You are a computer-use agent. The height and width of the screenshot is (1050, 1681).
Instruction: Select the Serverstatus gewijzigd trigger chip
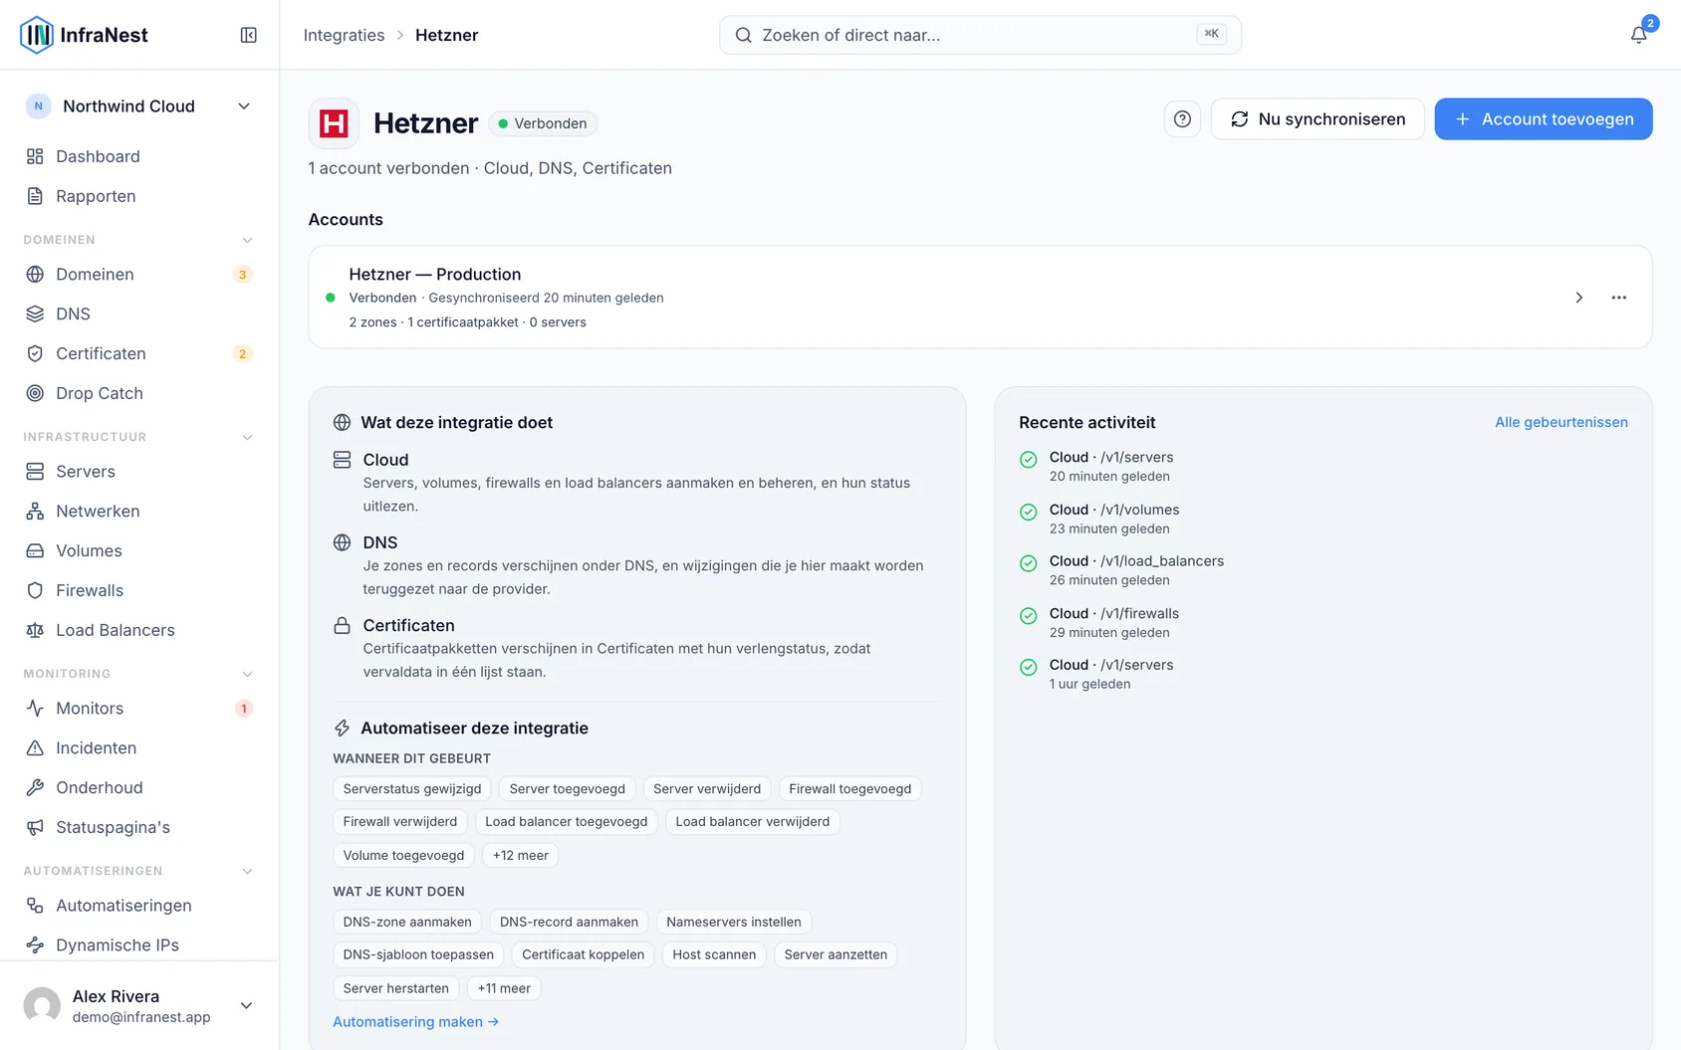pyautogui.click(x=412, y=789)
